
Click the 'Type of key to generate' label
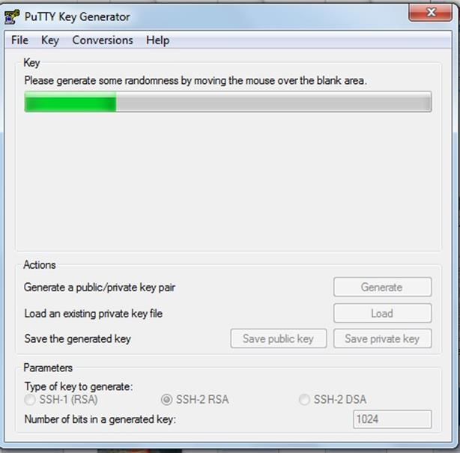pos(79,386)
